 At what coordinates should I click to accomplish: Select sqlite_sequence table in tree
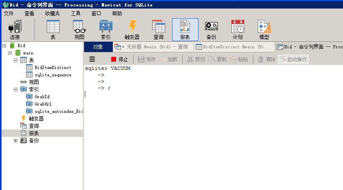(x=53, y=75)
